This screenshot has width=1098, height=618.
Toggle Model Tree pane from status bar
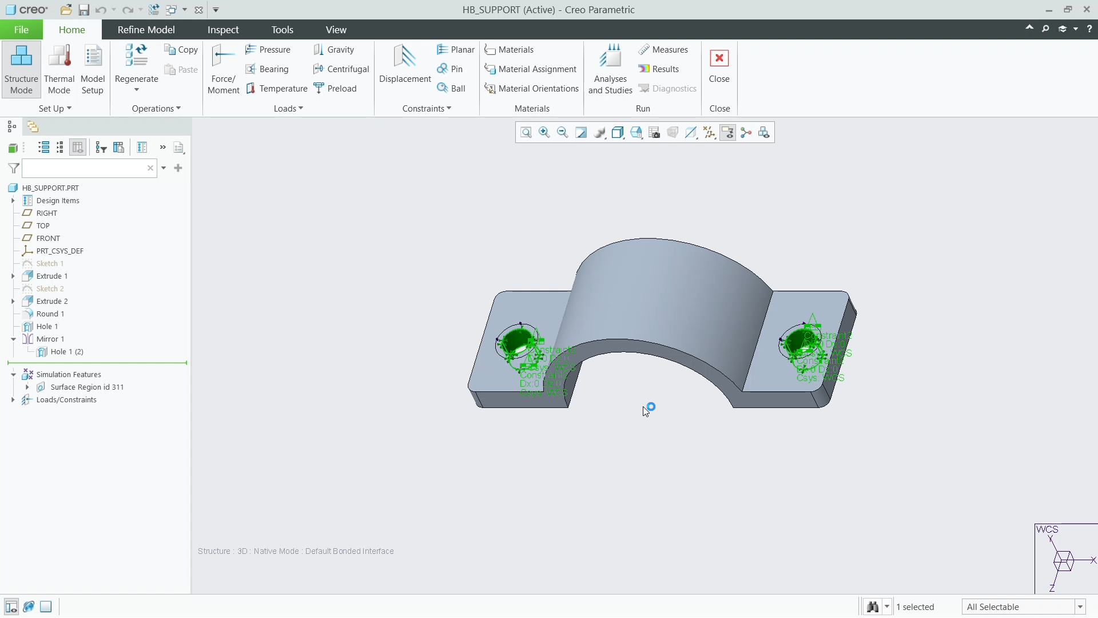click(x=11, y=607)
